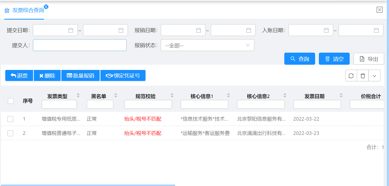This screenshot has height=186, width=389.
Task: Click the 报销日期 end date field
Action: pyautogui.click(x=233, y=30)
